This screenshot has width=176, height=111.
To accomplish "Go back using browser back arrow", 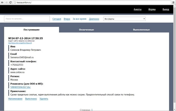I will [2, 2].
